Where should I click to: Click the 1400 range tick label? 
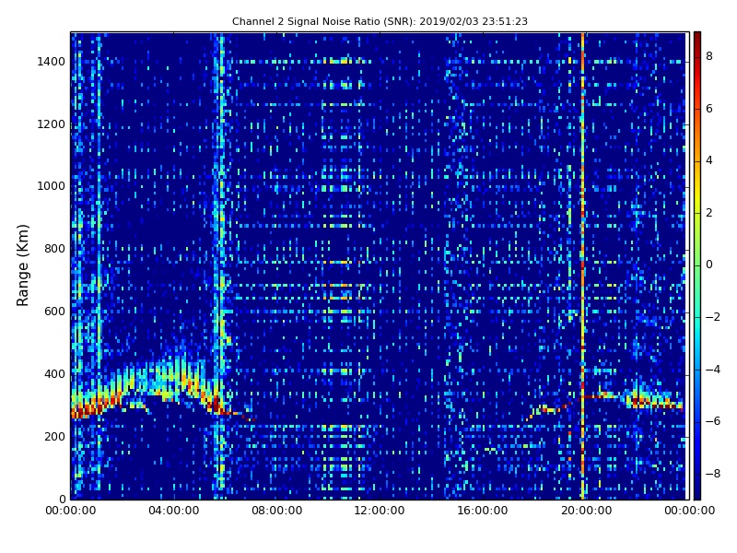click(x=52, y=62)
